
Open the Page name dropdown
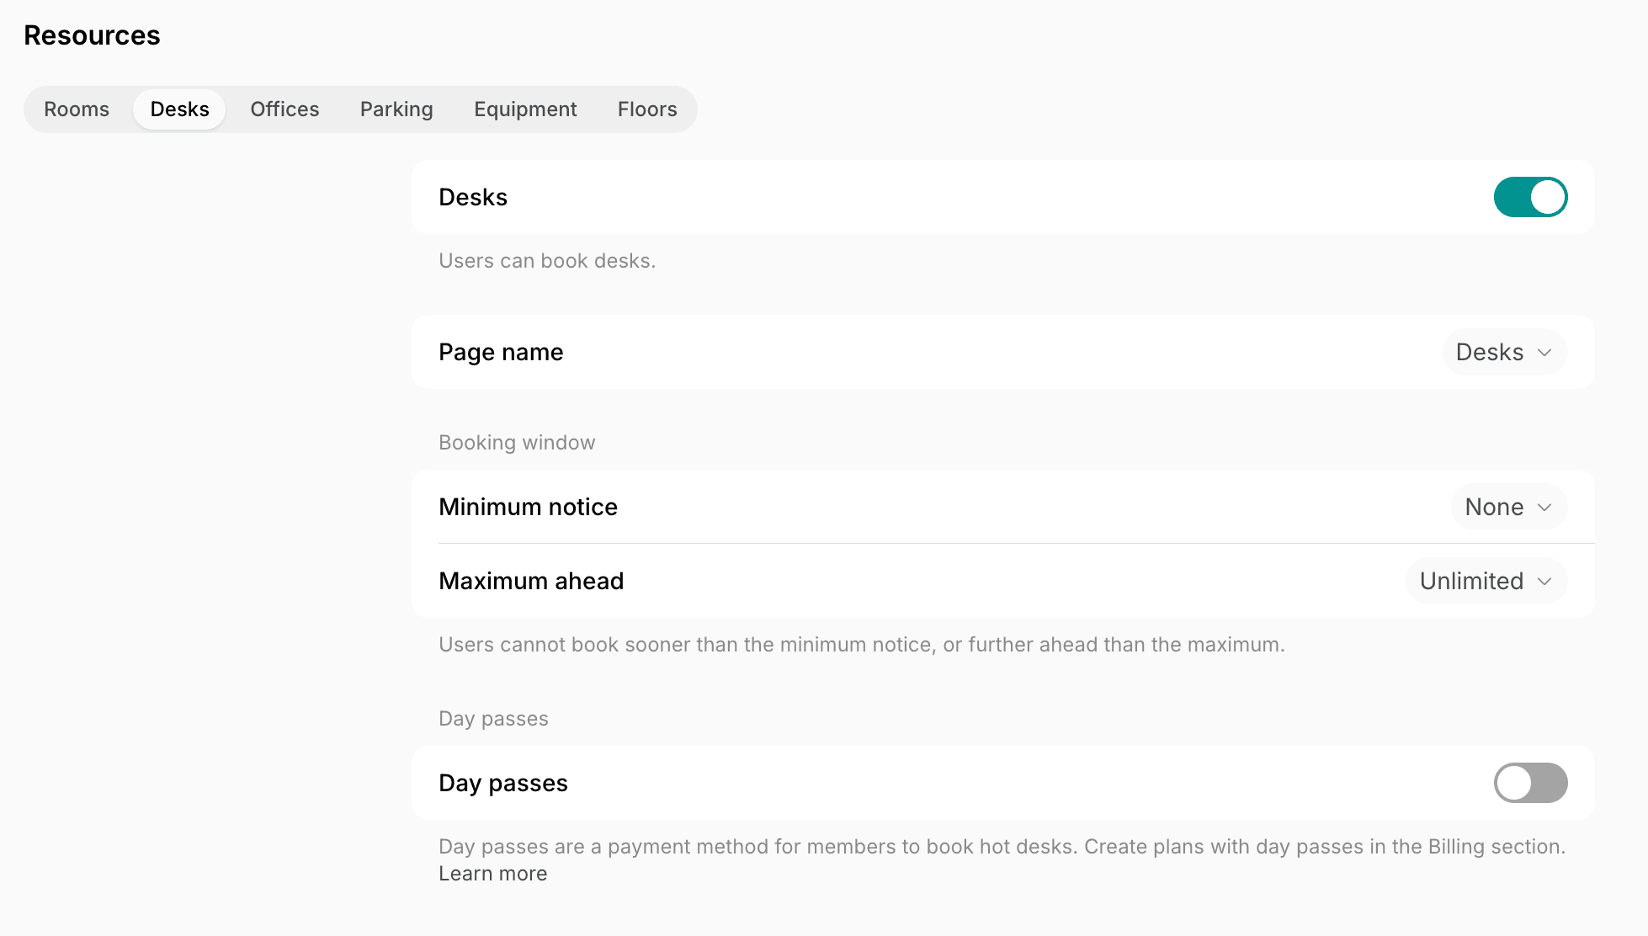point(1505,352)
